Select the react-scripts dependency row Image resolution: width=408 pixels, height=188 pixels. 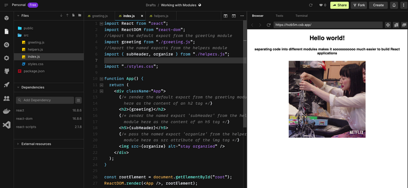pyautogui.click(x=48, y=127)
